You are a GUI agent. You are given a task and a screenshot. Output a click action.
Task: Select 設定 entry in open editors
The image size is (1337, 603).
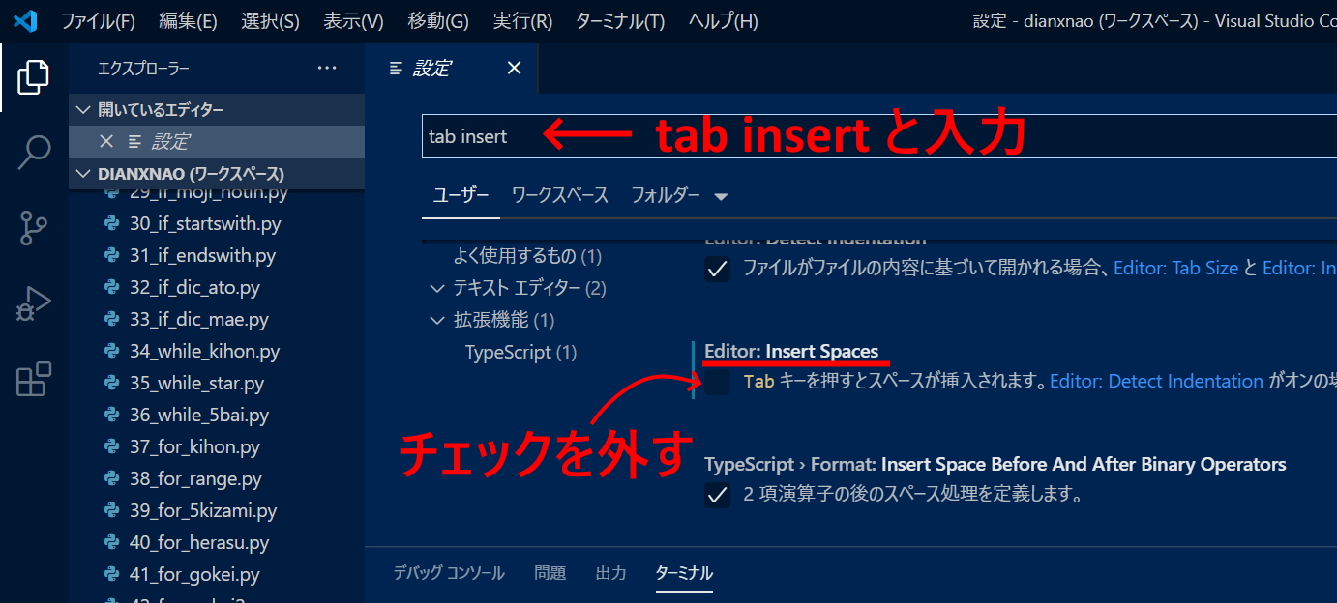pyautogui.click(x=217, y=141)
